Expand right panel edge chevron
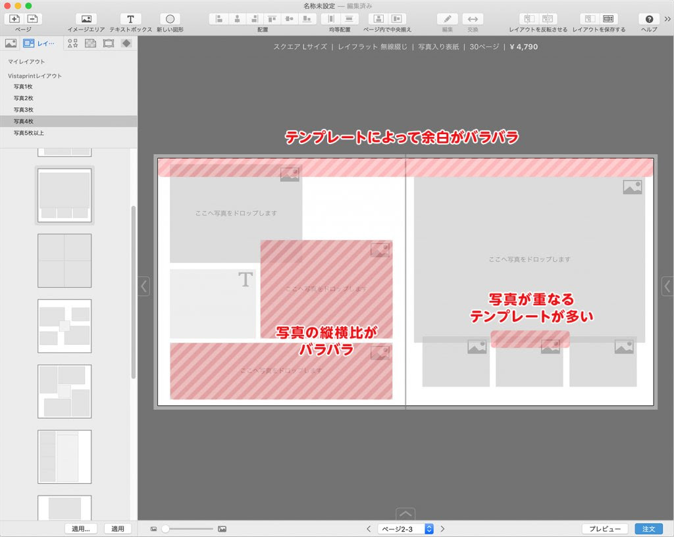The height and width of the screenshot is (537, 674). coord(667,286)
